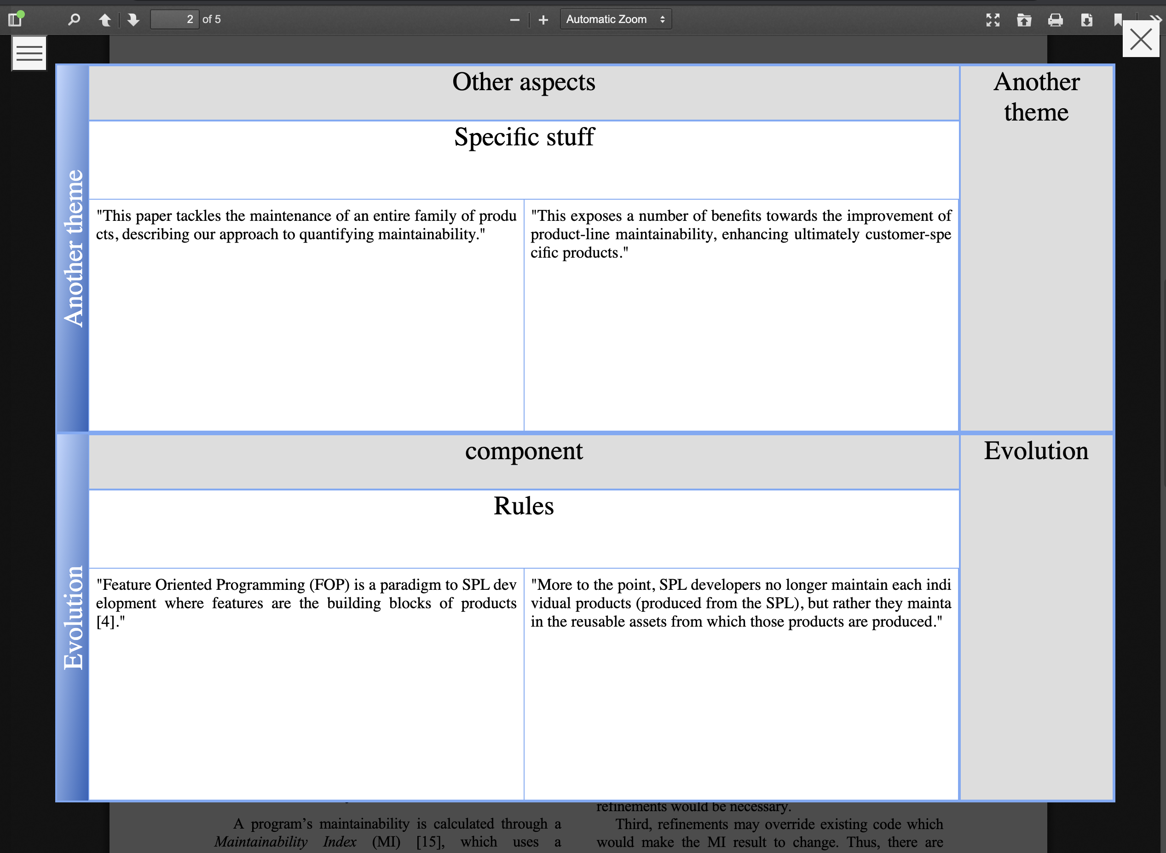
Task: Zoom out with the minus button
Action: 514,20
